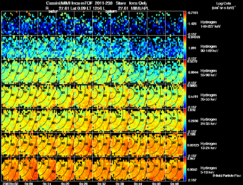Click the color bar beside Hydrogen 149-227 keV

pos(185,23)
